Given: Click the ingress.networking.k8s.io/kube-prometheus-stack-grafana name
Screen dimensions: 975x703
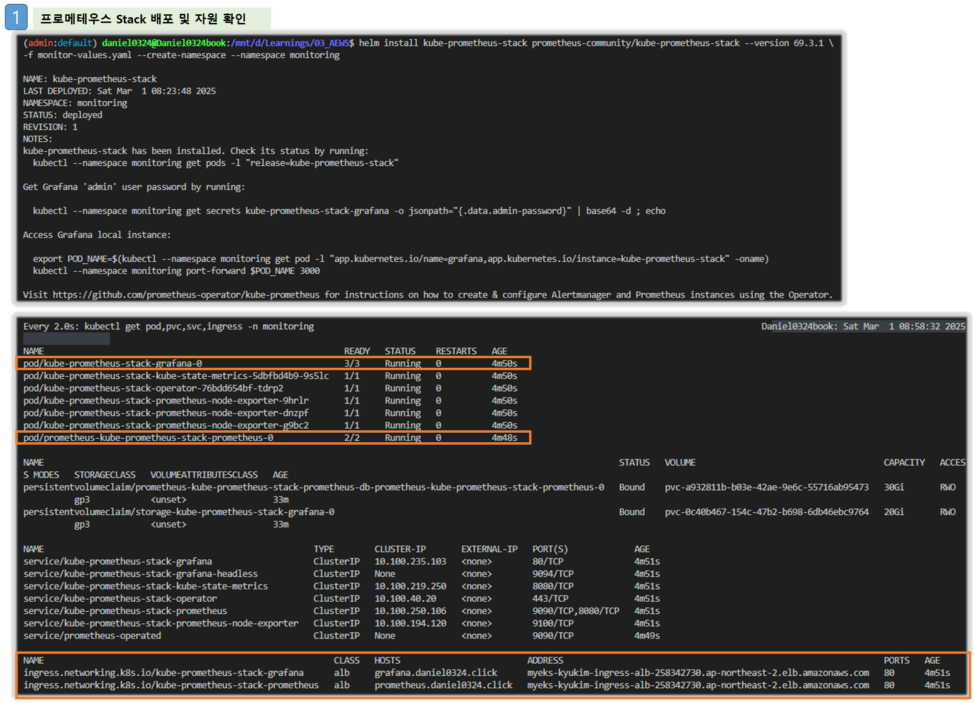Looking at the screenshot, I should 163,672.
